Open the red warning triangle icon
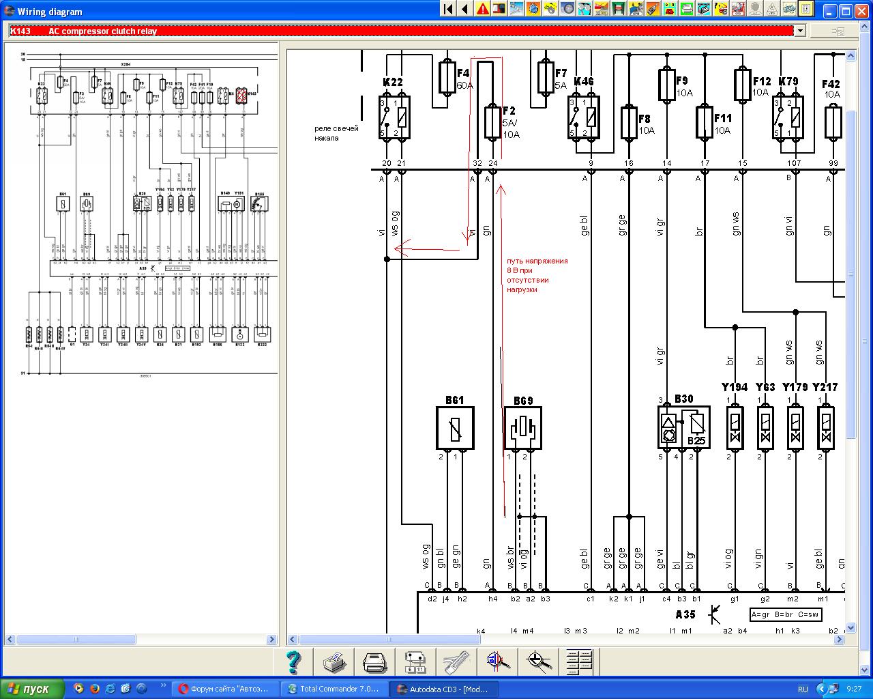The image size is (873, 699). pyautogui.click(x=482, y=9)
